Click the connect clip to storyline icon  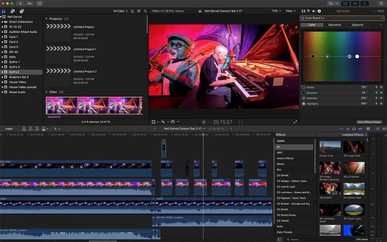pyautogui.click(x=24, y=129)
